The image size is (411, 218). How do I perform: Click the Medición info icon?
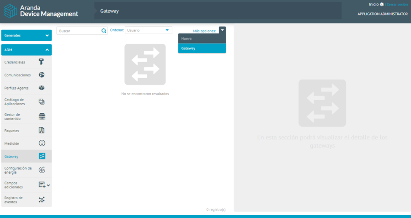click(42, 143)
